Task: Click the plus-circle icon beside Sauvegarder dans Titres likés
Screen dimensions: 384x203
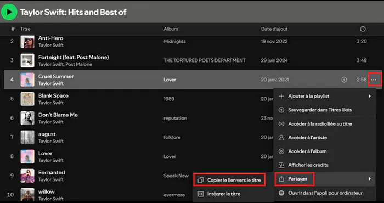Action: [281, 110]
